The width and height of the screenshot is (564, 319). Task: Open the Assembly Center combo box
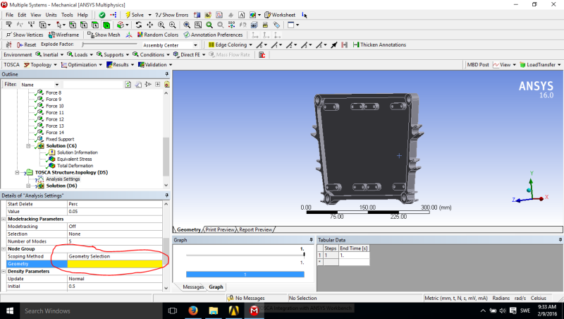tap(170, 45)
